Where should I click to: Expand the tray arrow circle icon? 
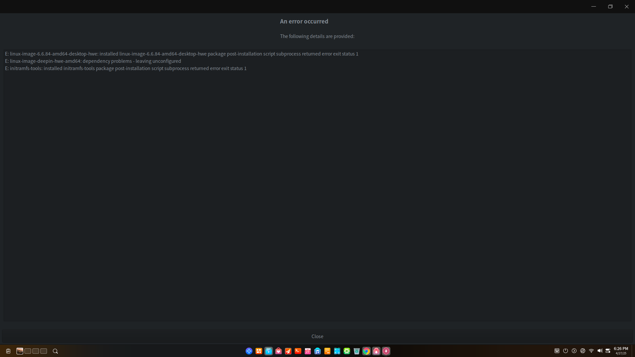[x=574, y=351]
